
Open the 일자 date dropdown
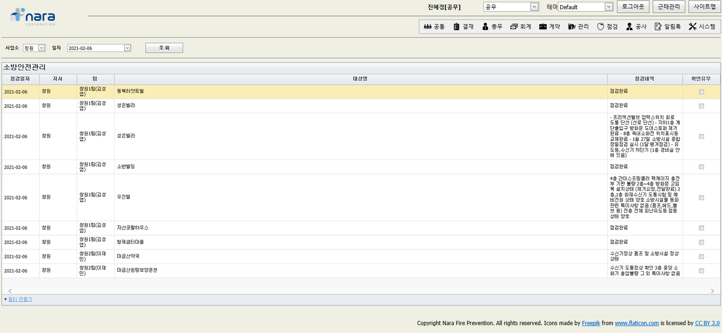[127, 48]
